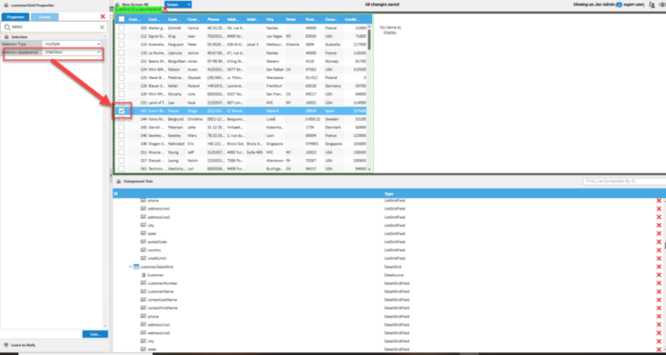Check the checkbox for customer 103 Schmitt
666x355 pixels.
click(122, 28)
